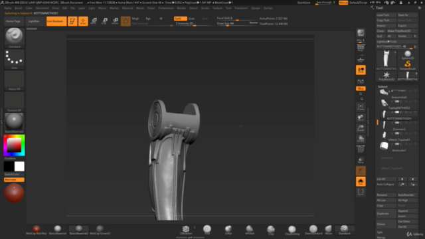
Task: Select the Clay brush
Action: (271, 230)
